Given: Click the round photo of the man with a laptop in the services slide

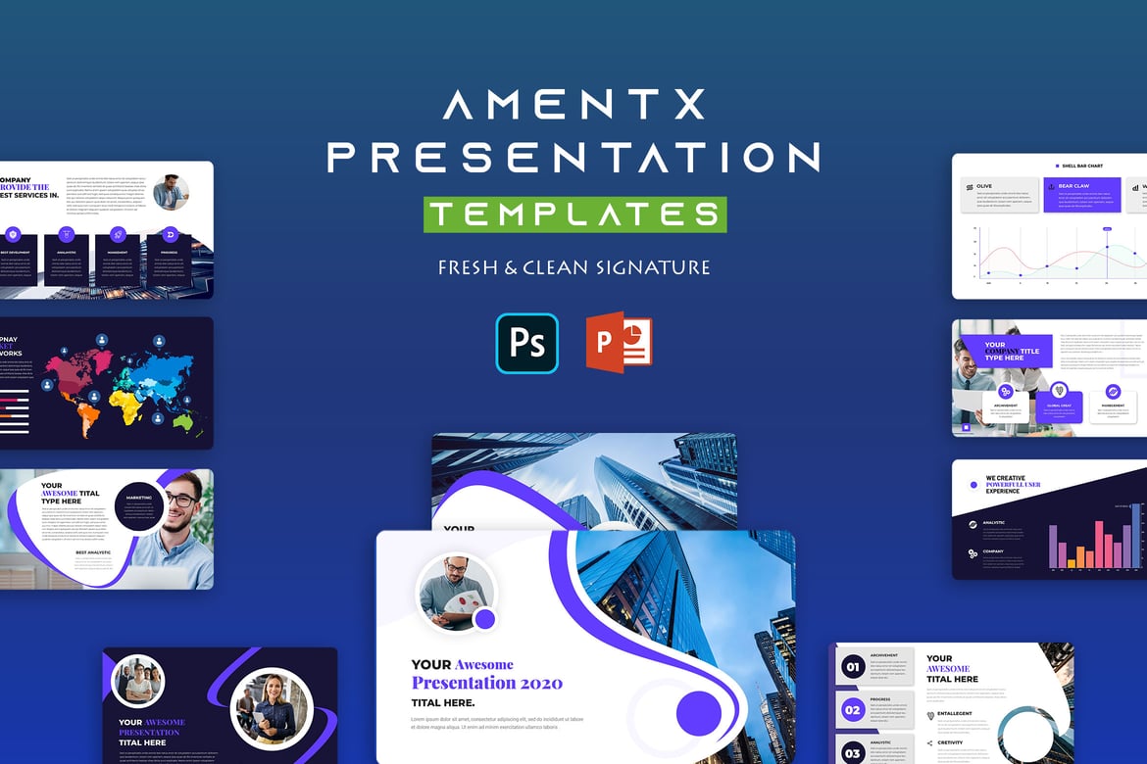Looking at the screenshot, I should coord(172,192).
